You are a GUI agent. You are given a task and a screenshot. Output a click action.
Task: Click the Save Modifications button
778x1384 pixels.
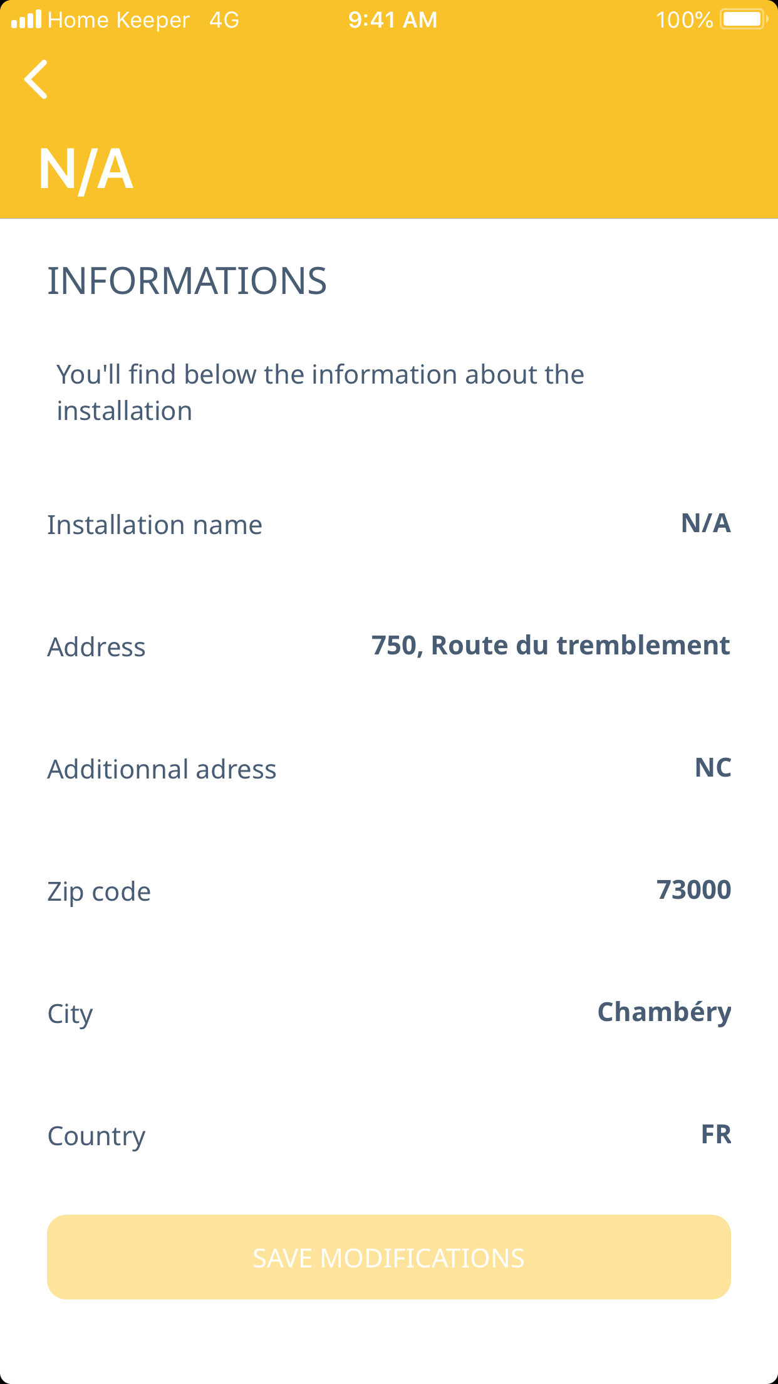(388, 1257)
